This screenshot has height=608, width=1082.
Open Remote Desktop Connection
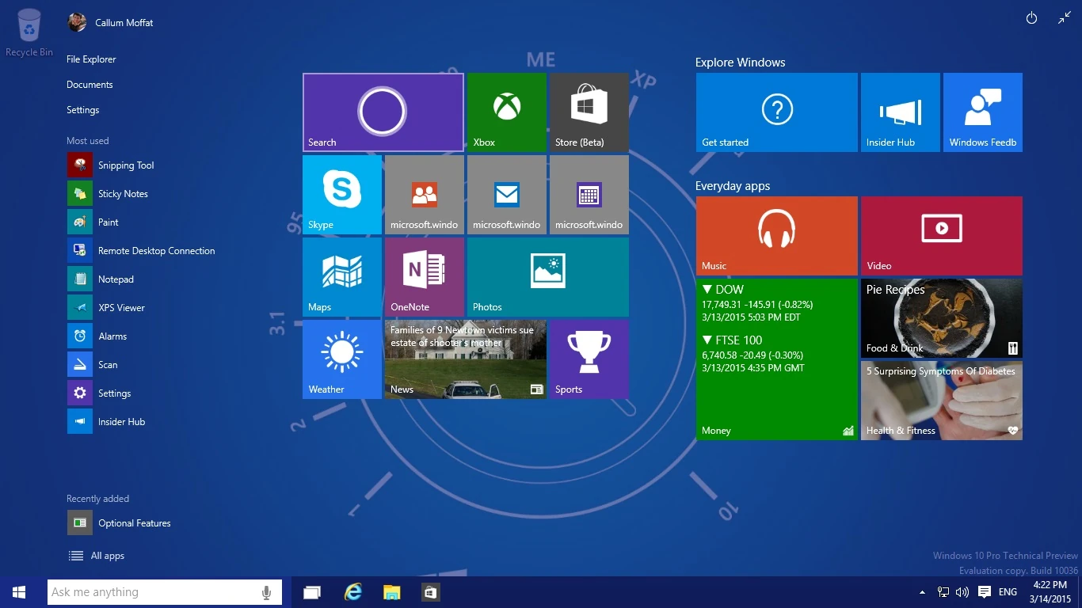click(x=143, y=251)
